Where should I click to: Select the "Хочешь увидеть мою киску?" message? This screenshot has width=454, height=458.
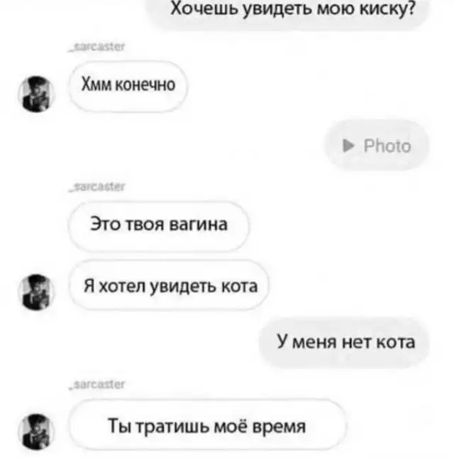click(x=287, y=10)
